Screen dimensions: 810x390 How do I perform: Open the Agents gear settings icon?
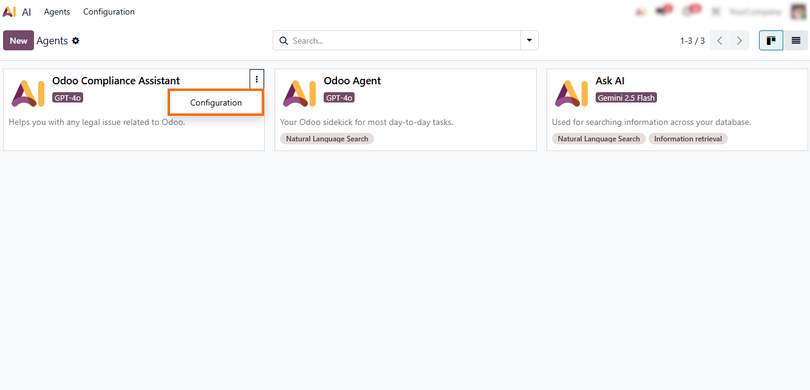(x=76, y=41)
